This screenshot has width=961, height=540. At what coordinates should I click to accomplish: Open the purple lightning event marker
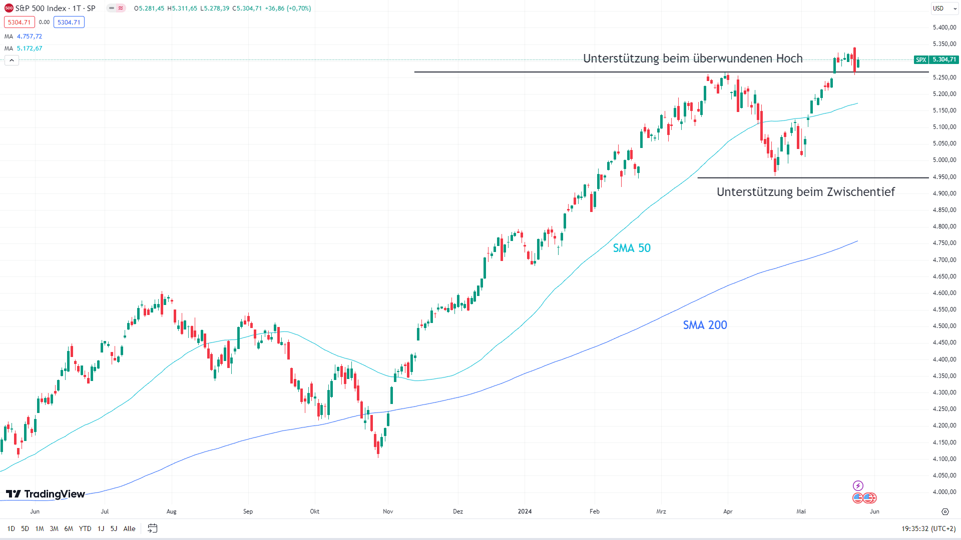858,485
